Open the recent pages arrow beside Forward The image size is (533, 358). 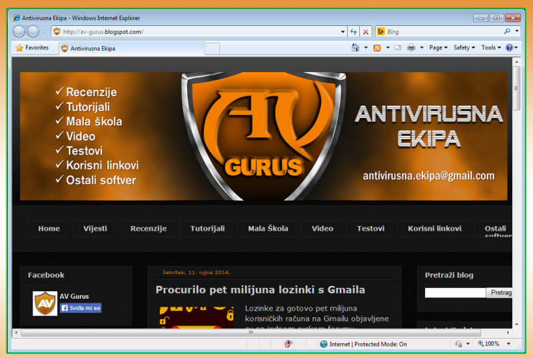[x=44, y=32]
